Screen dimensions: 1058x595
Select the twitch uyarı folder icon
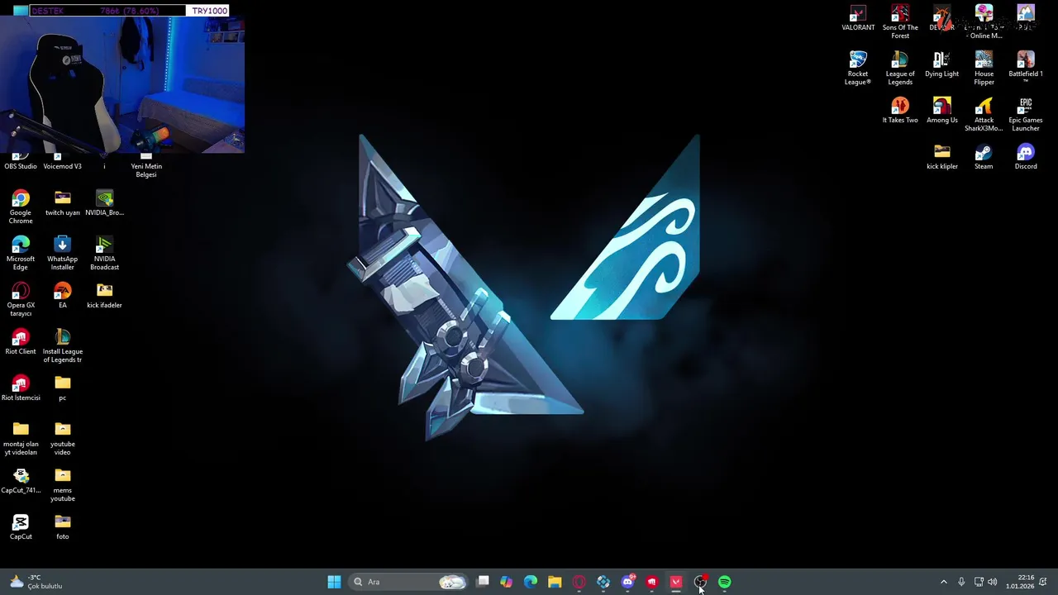(x=63, y=204)
